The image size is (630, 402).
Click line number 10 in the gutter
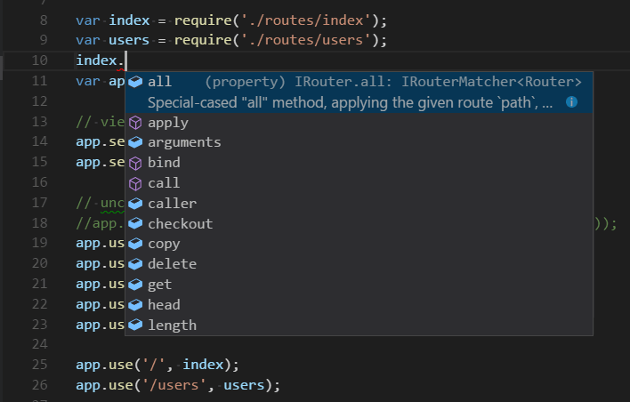[x=39, y=60]
